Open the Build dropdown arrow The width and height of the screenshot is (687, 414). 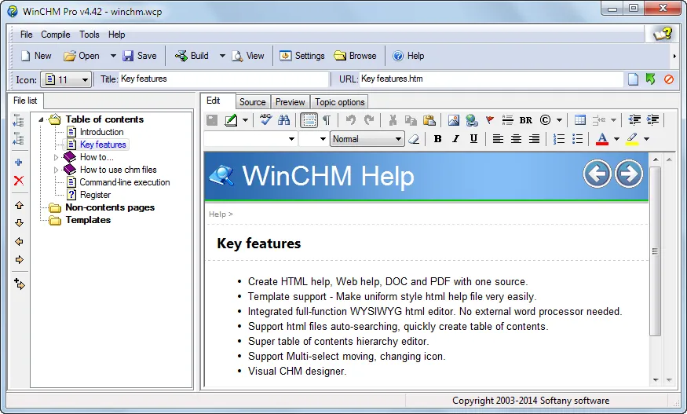pyautogui.click(x=222, y=56)
